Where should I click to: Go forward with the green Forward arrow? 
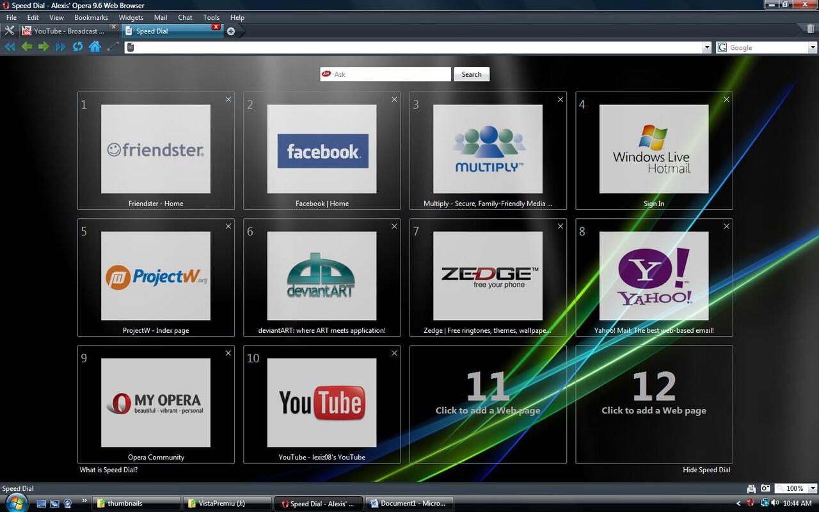click(x=44, y=47)
